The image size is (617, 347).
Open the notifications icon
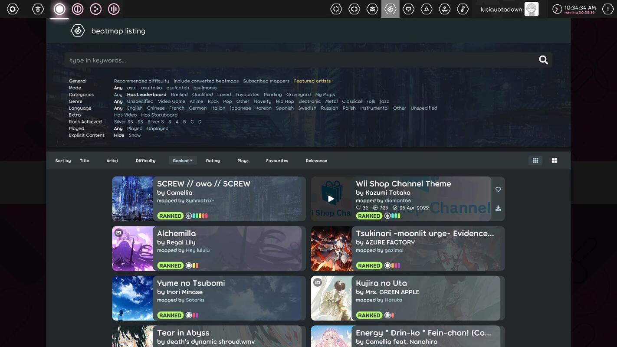pos(608,9)
